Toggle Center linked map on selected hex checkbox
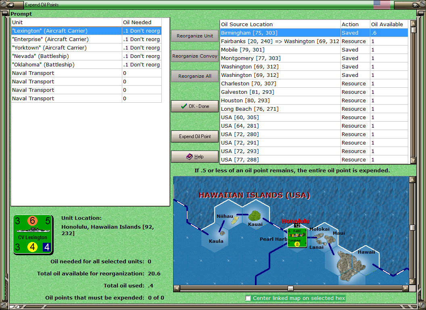 tap(248, 298)
